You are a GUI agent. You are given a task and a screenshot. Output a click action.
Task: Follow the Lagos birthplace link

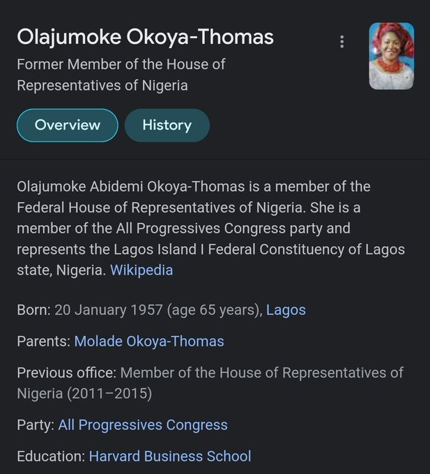286,309
